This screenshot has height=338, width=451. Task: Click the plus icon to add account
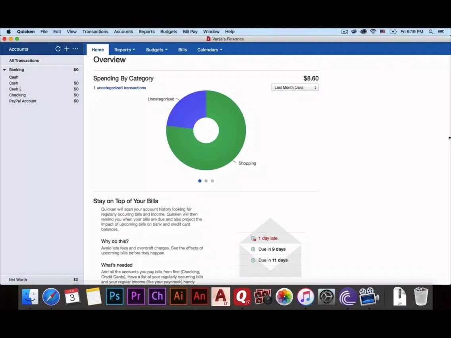coord(67,49)
